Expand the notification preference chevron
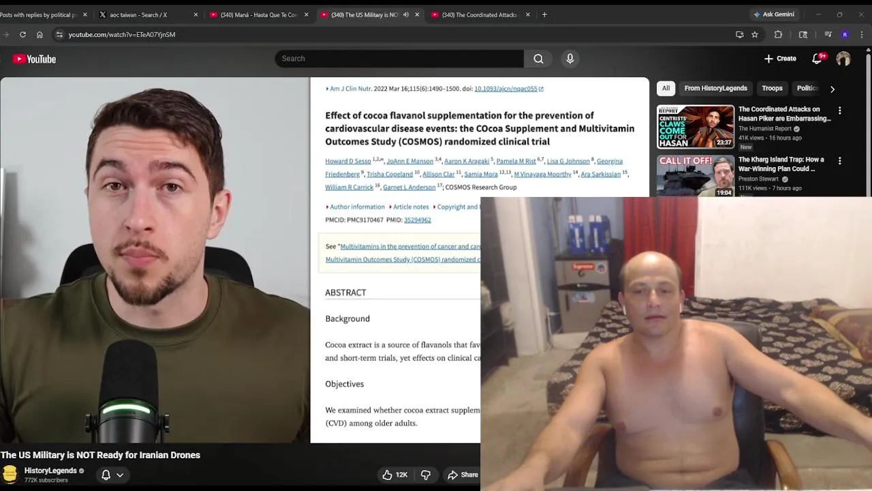 point(120,475)
